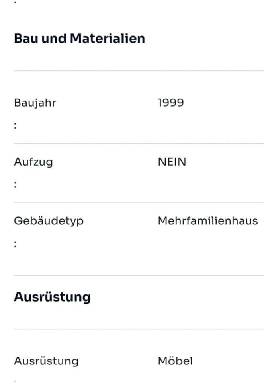Click the divider below the bold 'Ausrüstung' heading

[x=139, y=329]
